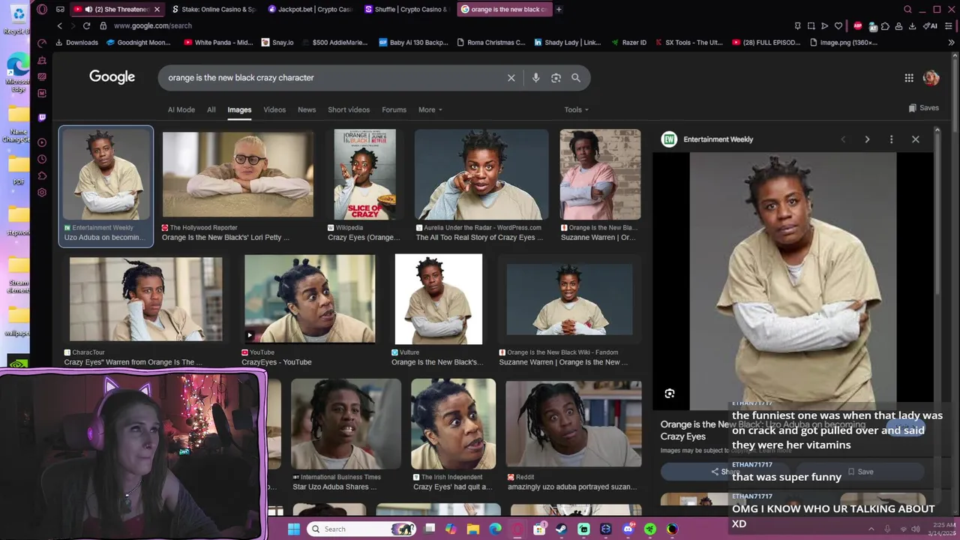Click the taskbar Search box

pyautogui.click(x=362, y=529)
